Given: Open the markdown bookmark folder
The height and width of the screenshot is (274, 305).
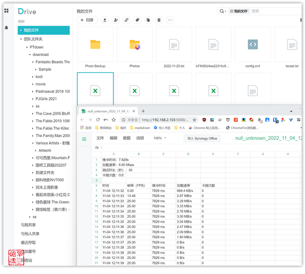Looking at the screenshot, I should (140, 128).
